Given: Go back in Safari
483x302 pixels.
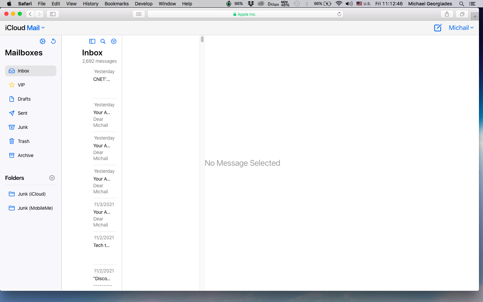Looking at the screenshot, I should [x=30, y=14].
